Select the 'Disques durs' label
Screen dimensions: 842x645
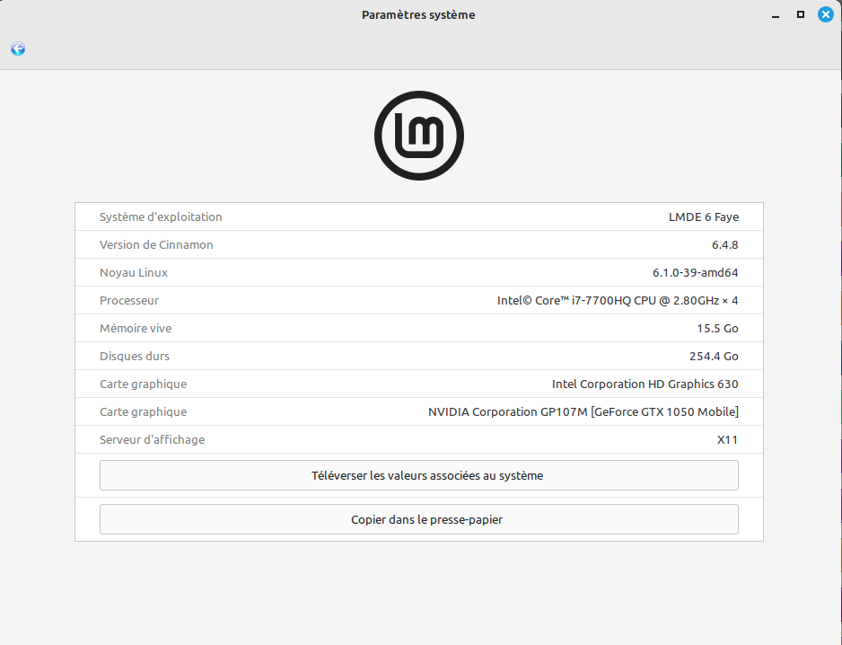pyautogui.click(x=135, y=357)
